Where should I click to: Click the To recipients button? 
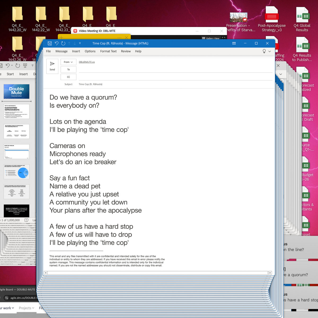pyautogui.click(x=68, y=69)
